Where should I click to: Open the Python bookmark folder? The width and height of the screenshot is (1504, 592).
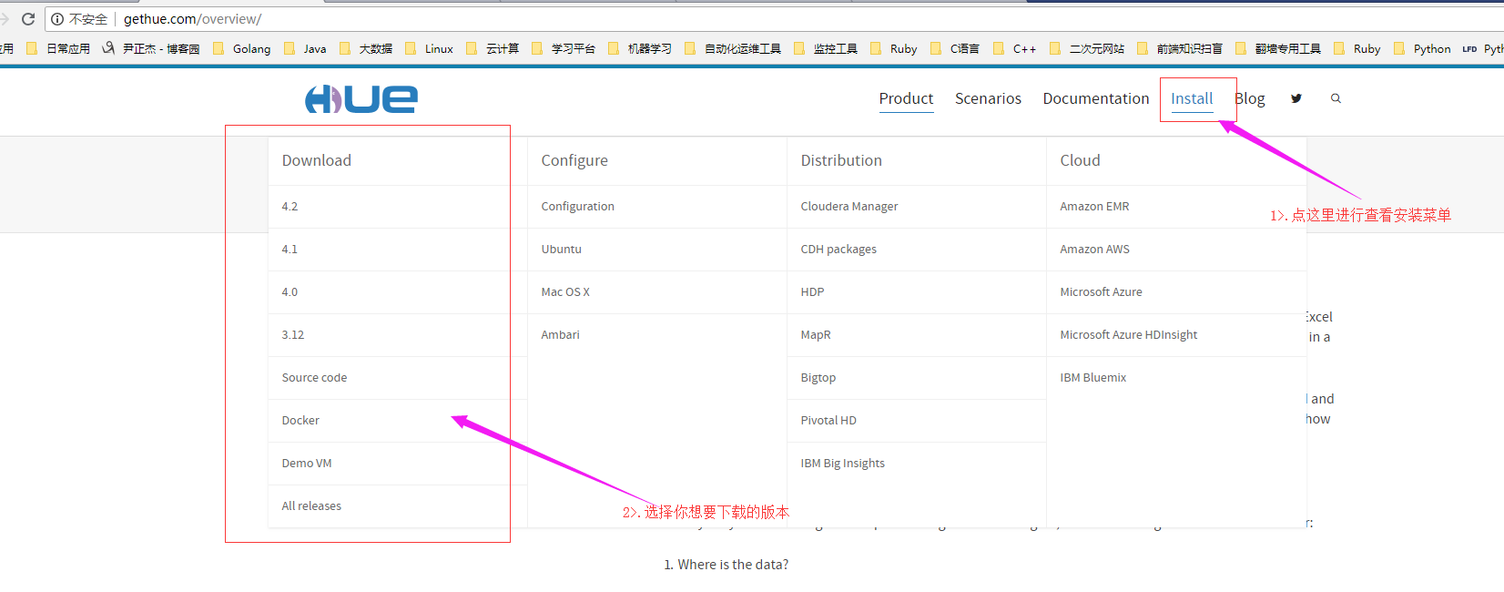pyautogui.click(x=1422, y=49)
